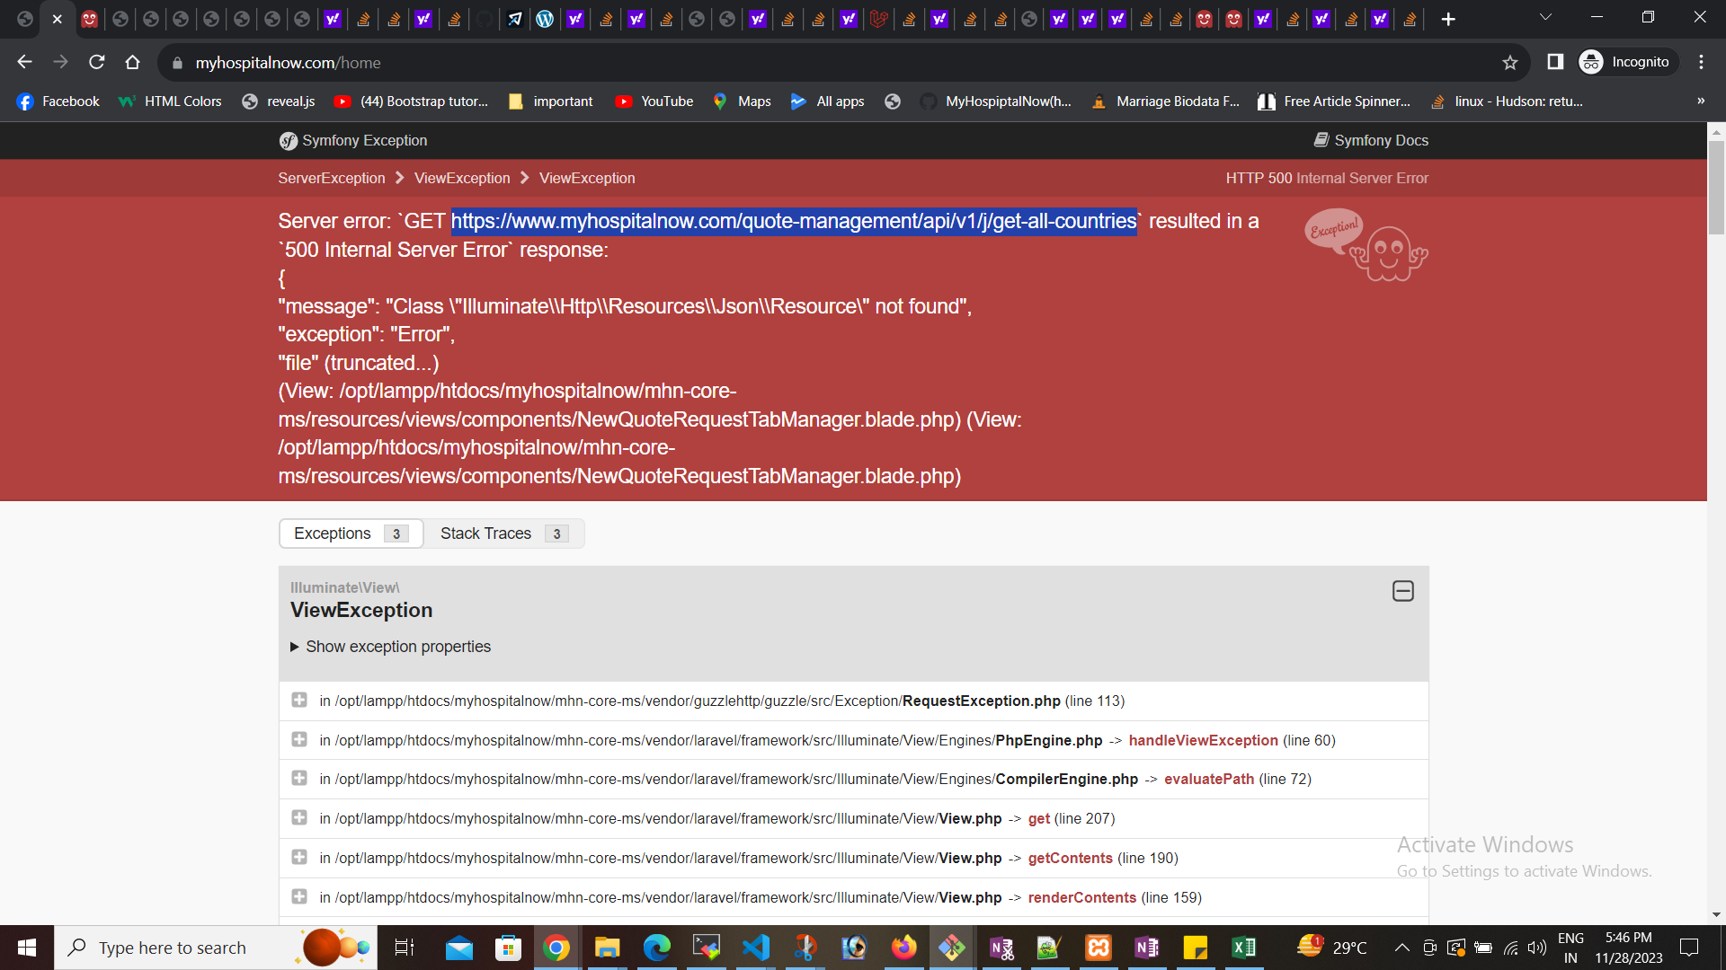Collapse the ViewException block with minus icon
The height and width of the screenshot is (970, 1726).
pos(1402,591)
